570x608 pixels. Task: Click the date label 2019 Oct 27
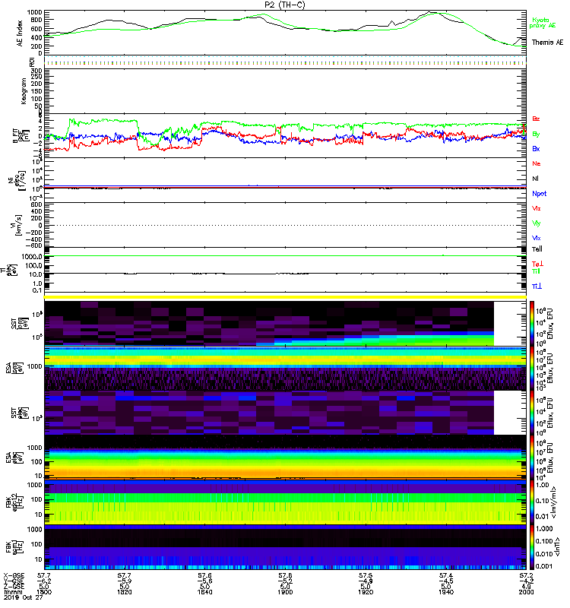click(x=24, y=597)
